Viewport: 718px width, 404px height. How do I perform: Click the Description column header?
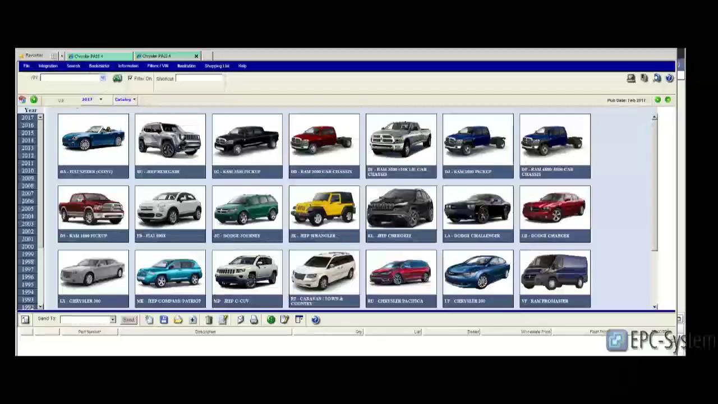point(205,332)
